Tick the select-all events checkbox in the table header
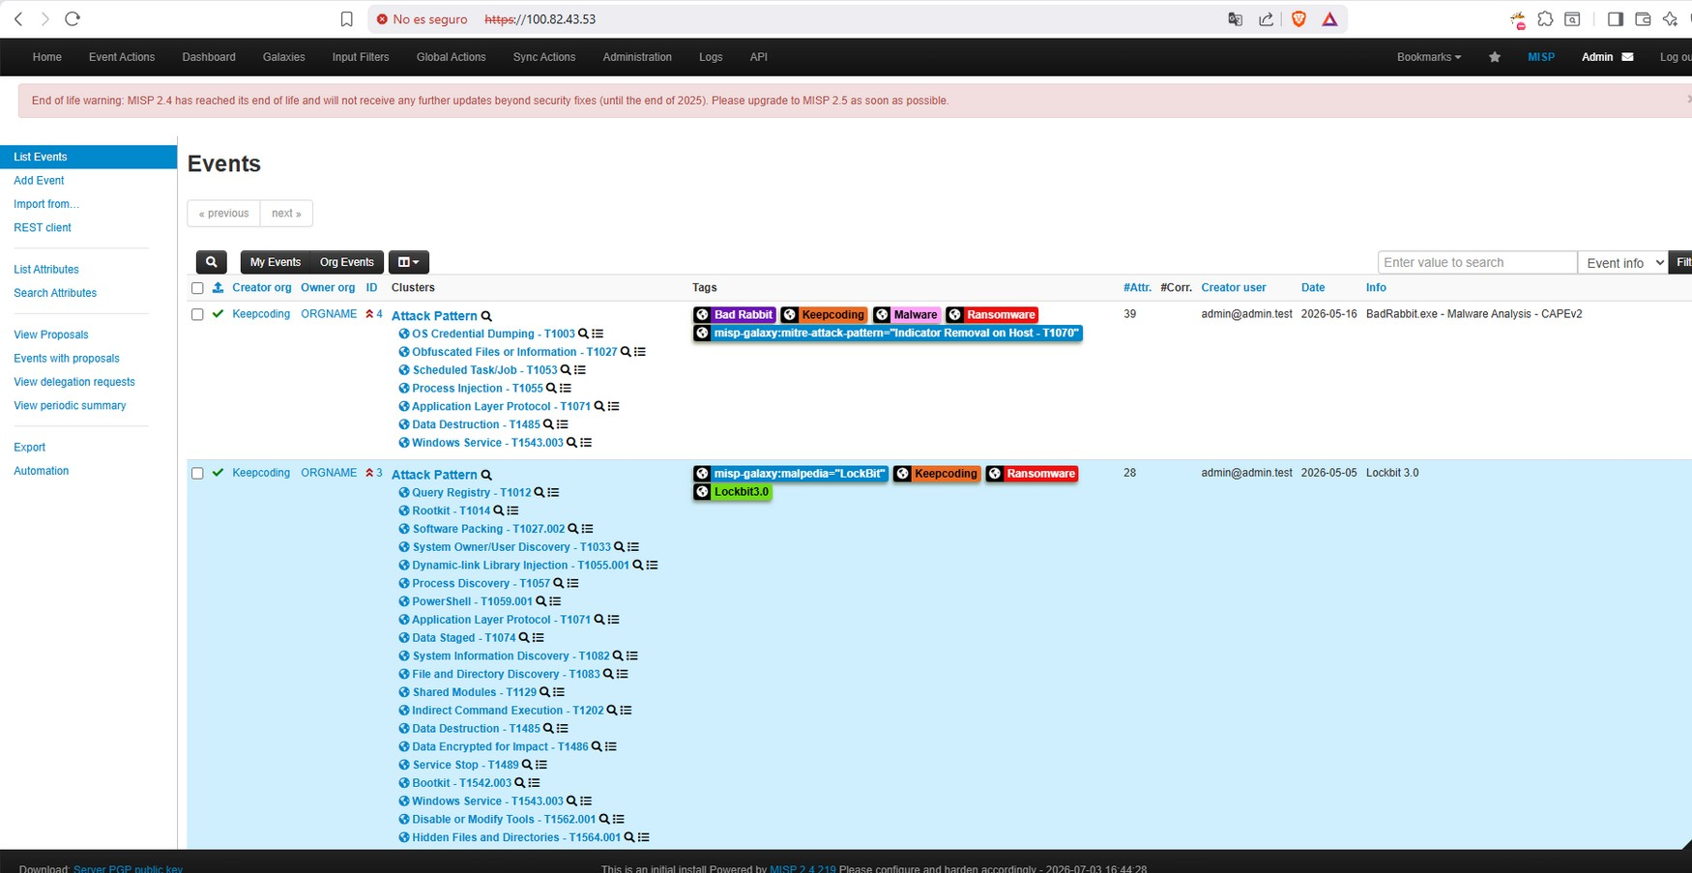The width and height of the screenshot is (1692, 873). point(197,288)
